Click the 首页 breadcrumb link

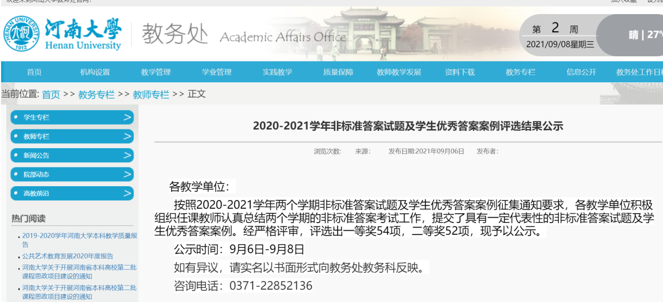pos(51,94)
